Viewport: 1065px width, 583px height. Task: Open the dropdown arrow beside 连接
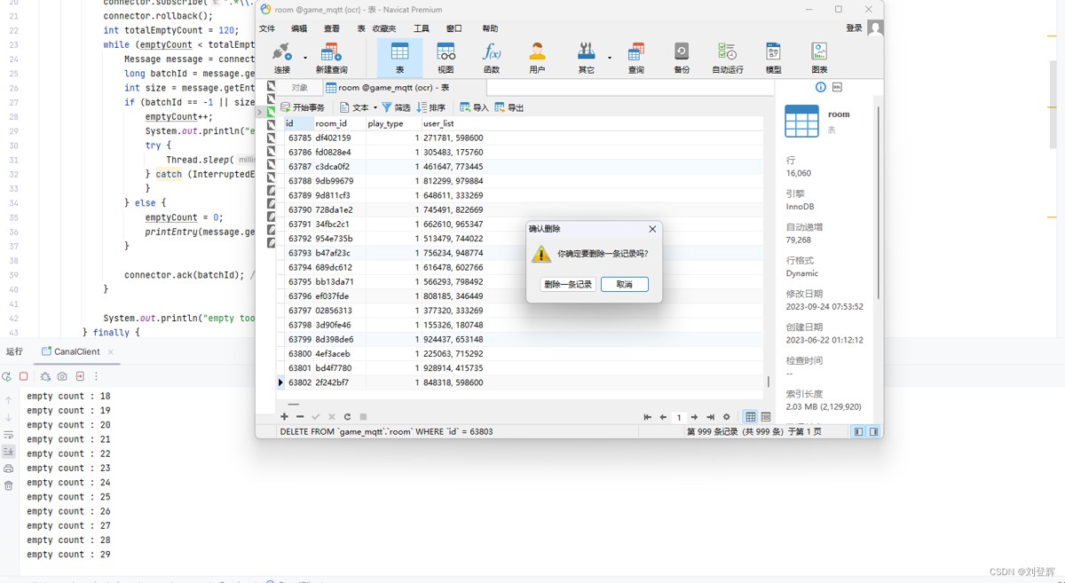[x=305, y=59]
